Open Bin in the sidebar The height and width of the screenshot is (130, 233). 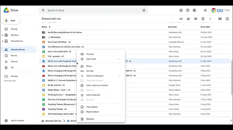pos(12,68)
